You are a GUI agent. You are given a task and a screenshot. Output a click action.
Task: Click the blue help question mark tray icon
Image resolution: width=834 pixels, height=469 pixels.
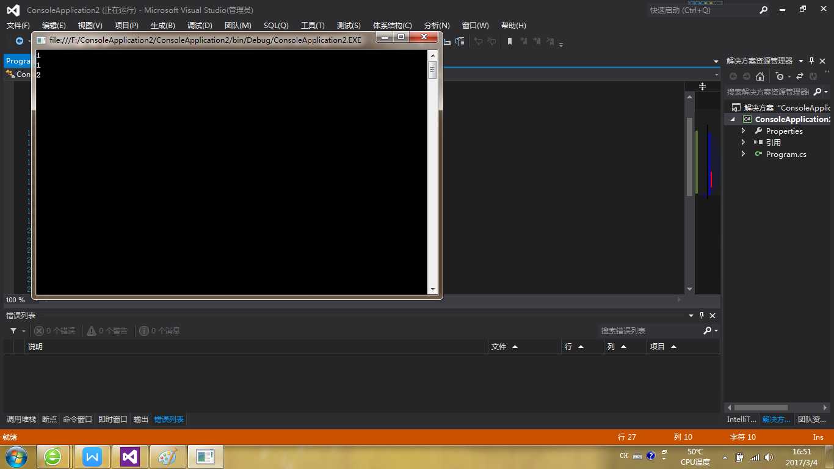pos(651,456)
